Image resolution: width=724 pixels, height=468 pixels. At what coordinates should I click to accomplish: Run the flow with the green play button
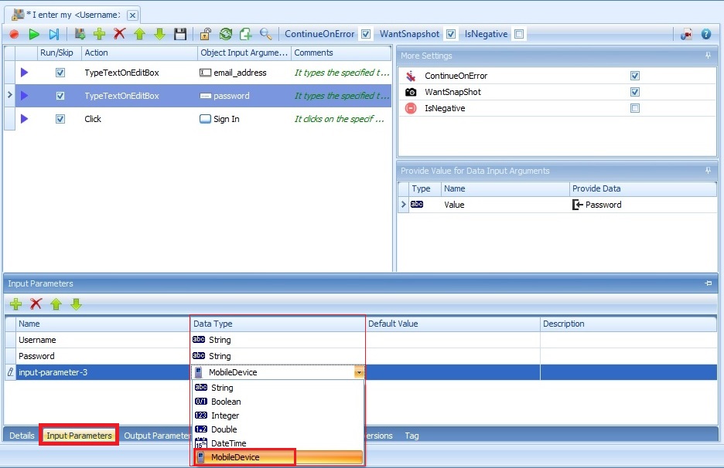(x=34, y=34)
